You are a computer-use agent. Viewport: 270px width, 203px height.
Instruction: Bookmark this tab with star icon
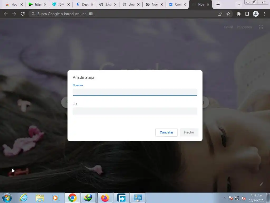click(x=228, y=14)
